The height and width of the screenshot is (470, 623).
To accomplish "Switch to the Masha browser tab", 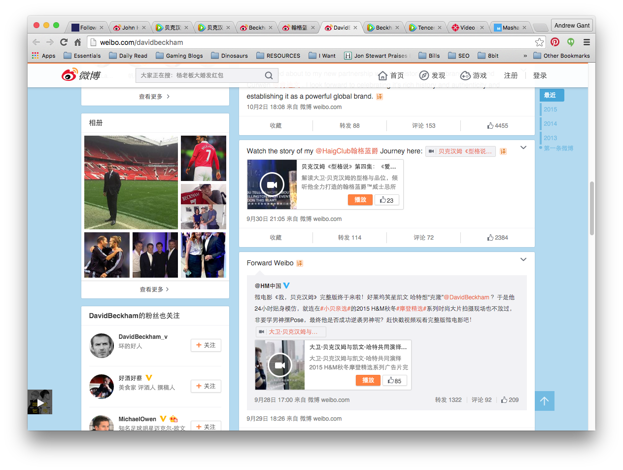I will pyautogui.click(x=510, y=28).
